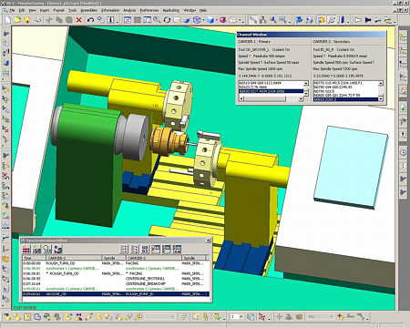
Task: Click the Rotate view icon
Action: click(x=167, y=20)
